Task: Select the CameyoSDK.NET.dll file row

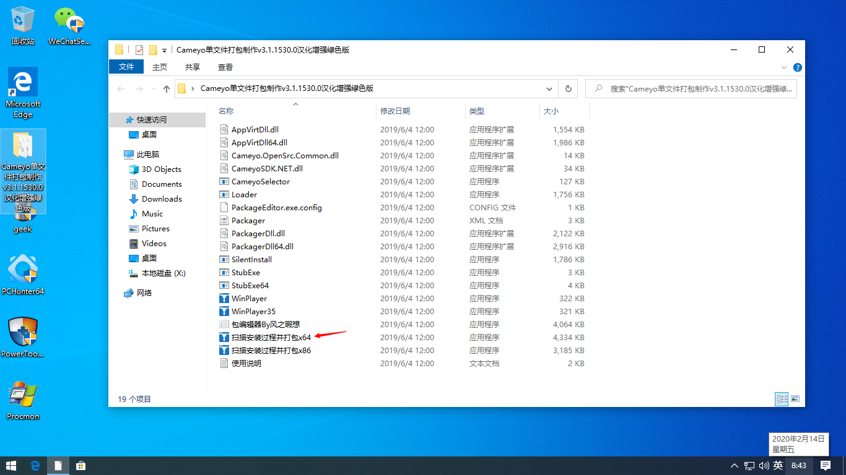Action: click(402, 169)
